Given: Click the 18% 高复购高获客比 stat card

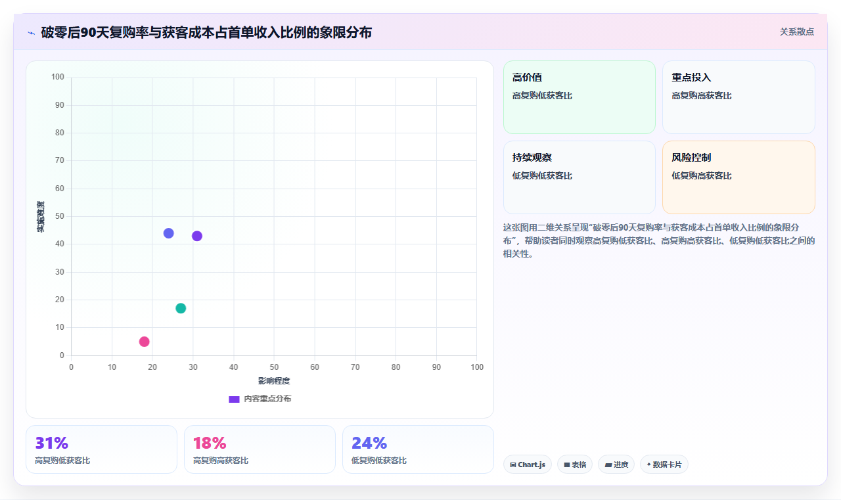Looking at the screenshot, I should point(260,449).
